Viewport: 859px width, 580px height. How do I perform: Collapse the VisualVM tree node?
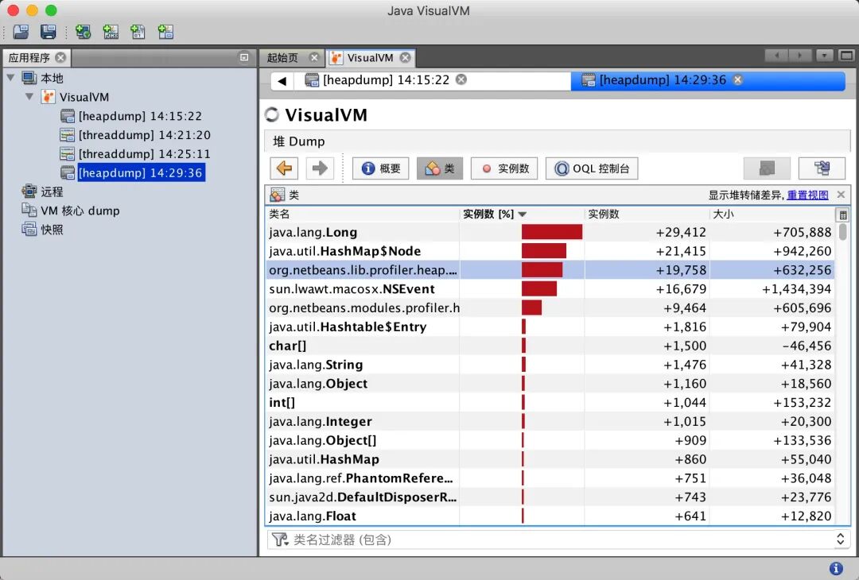point(29,97)
